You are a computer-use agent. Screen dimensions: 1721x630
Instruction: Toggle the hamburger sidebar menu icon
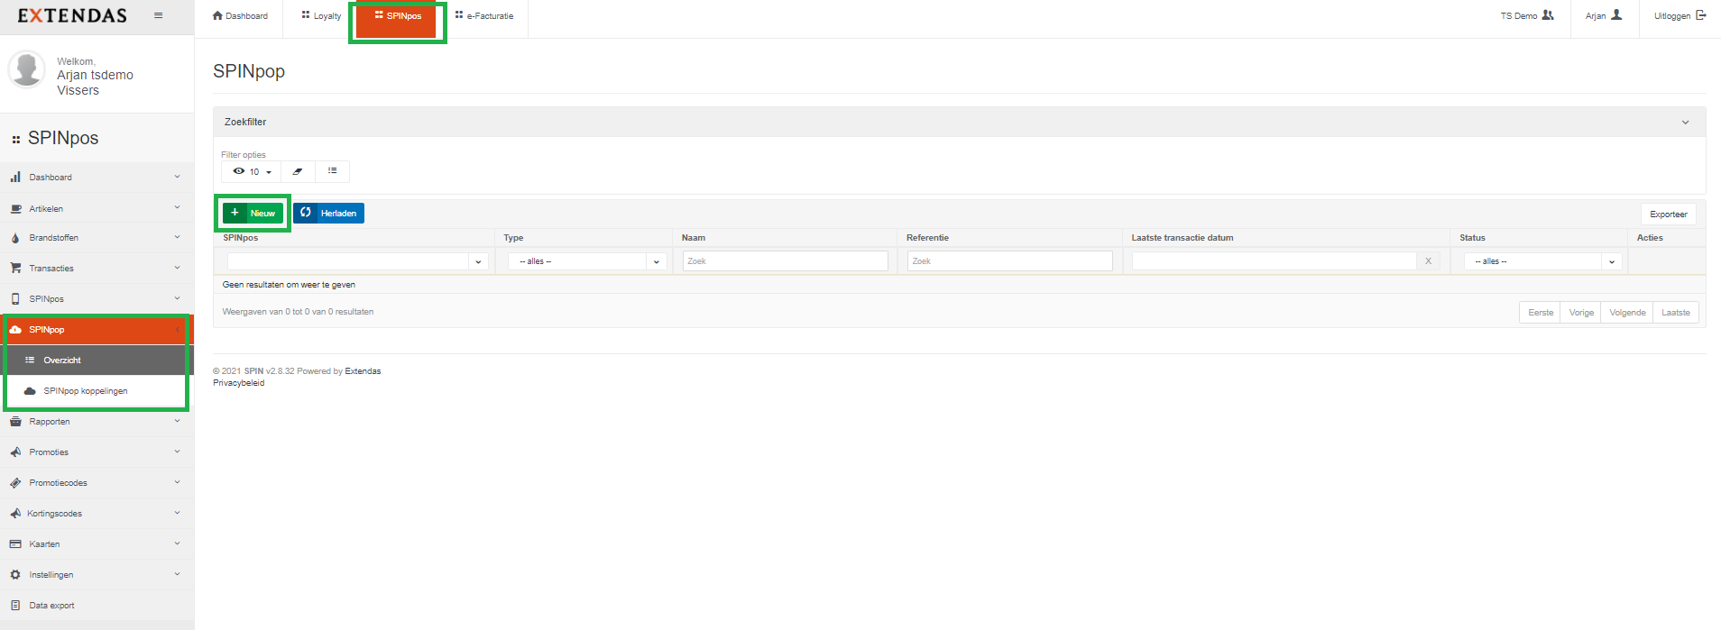tap(159, 15)
